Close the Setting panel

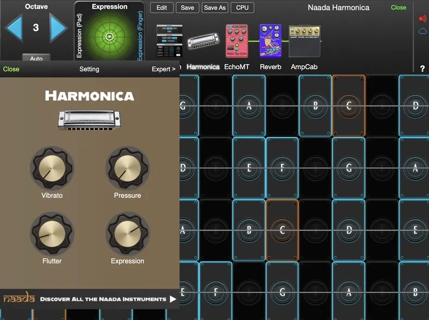click(11, 69)
